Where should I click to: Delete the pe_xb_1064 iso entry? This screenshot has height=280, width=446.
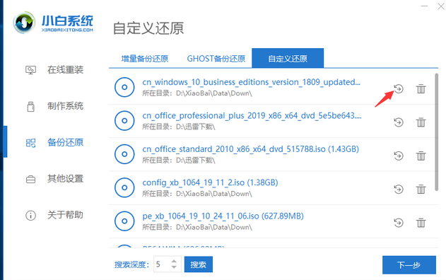(x=421, y=223)
